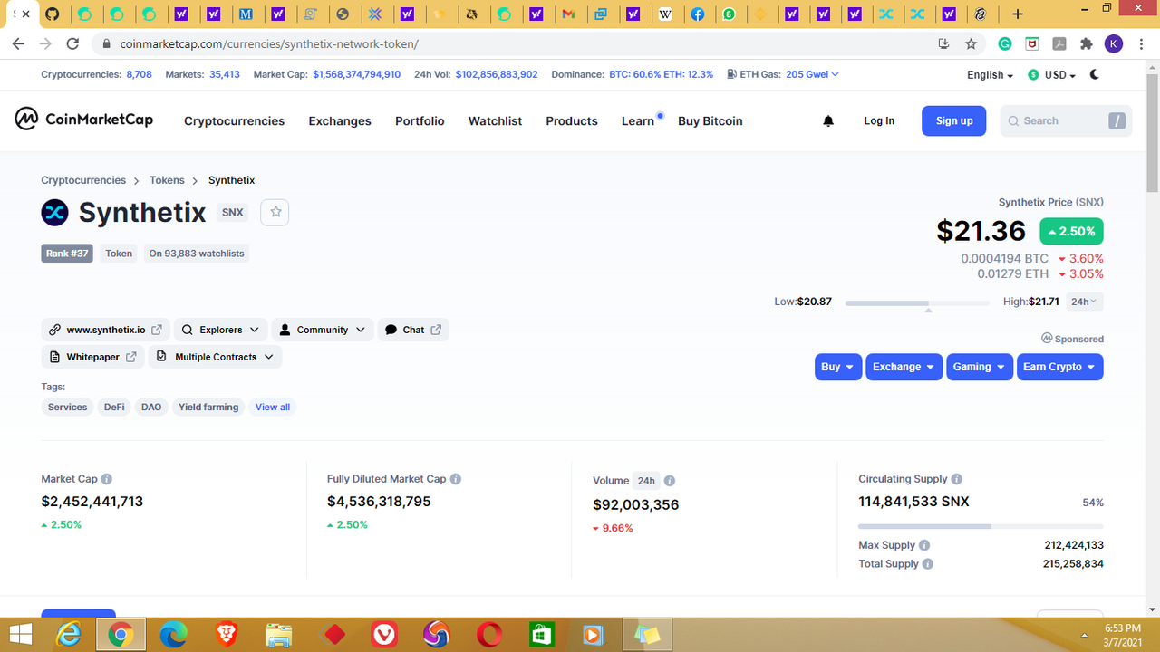The height and width of the screenshot is (652, 1160).
Task: View site security info via lock icon
Action: pos(107,43)
